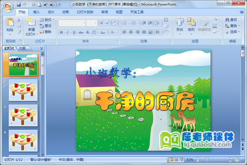
Task: Click Increase Indent icon
Action: click(150, 23)
